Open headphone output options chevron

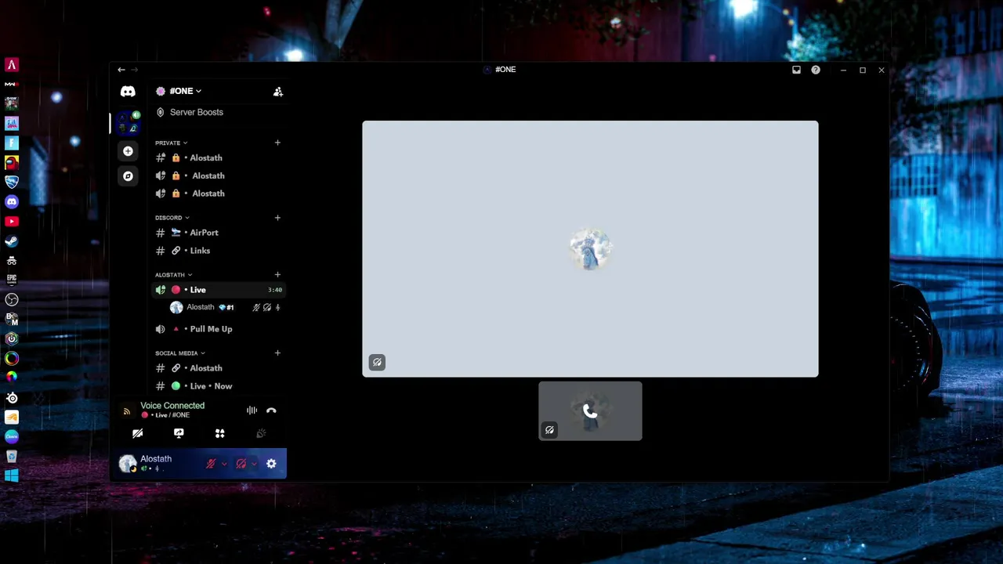[254, 464]
